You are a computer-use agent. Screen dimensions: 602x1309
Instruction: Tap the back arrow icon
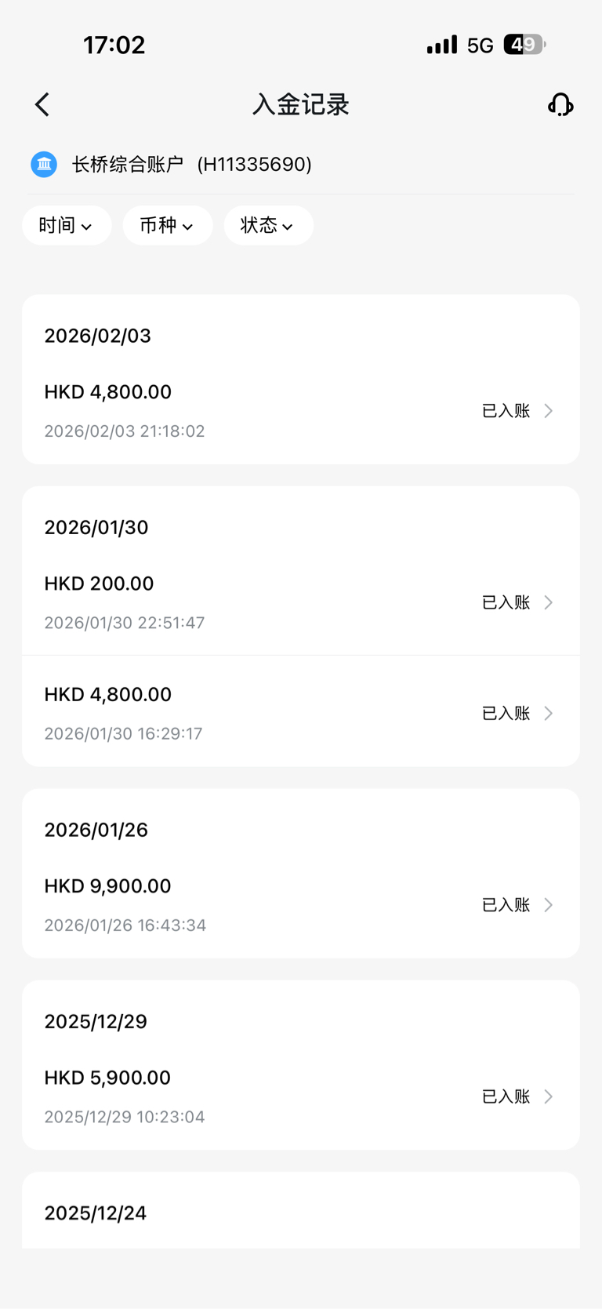[x=42, y=104]
